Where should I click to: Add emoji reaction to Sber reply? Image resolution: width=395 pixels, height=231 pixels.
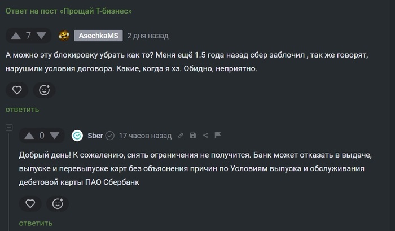click(57, 203)
